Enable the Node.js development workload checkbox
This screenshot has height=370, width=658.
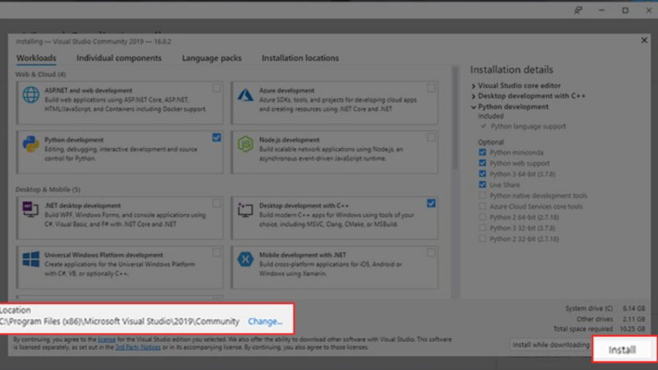click(x=431, y=137)
